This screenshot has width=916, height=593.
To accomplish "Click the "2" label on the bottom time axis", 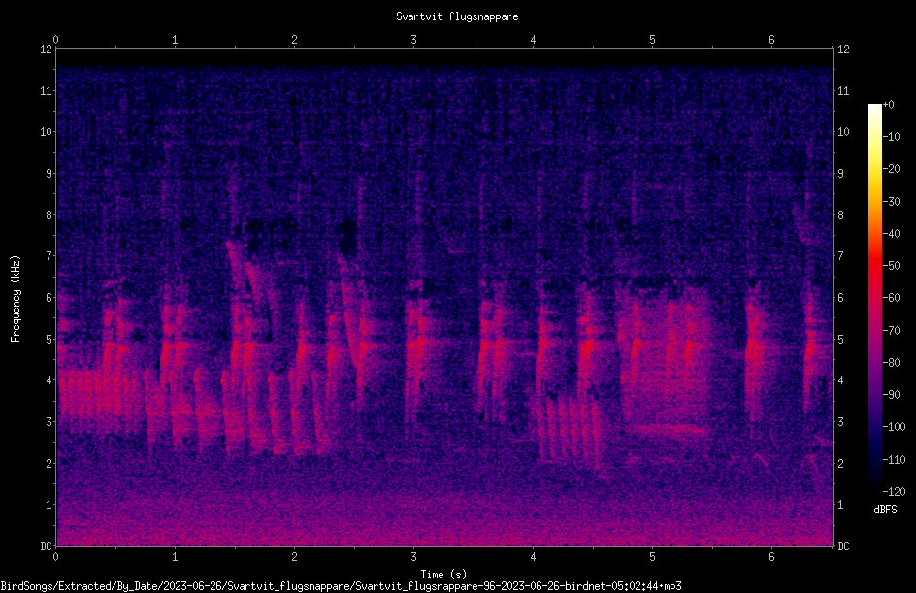I will tap(294, 557).
